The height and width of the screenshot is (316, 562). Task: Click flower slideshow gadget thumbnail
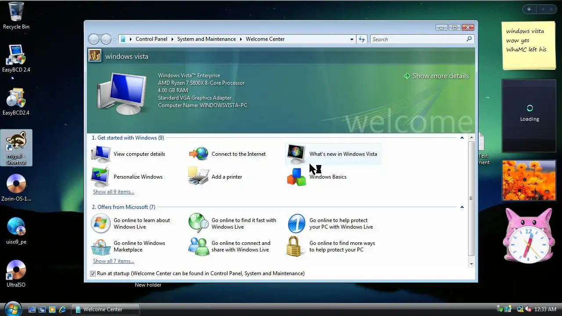[x=529, y=180]
